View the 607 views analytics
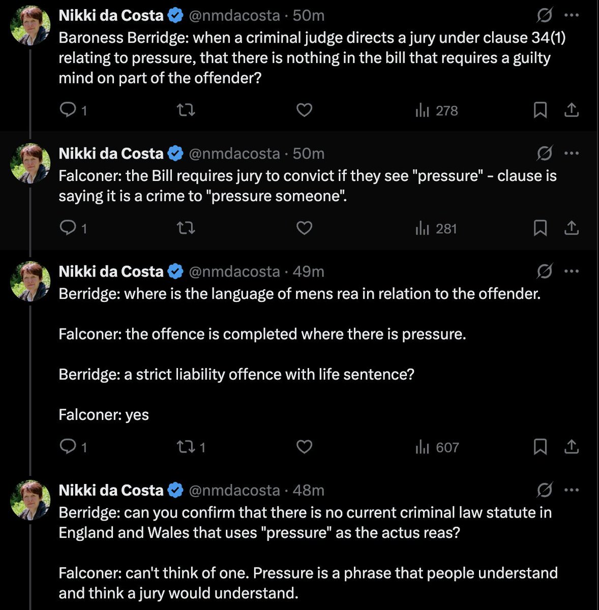This screenshot has height=610, width=599. coord(437,447)
